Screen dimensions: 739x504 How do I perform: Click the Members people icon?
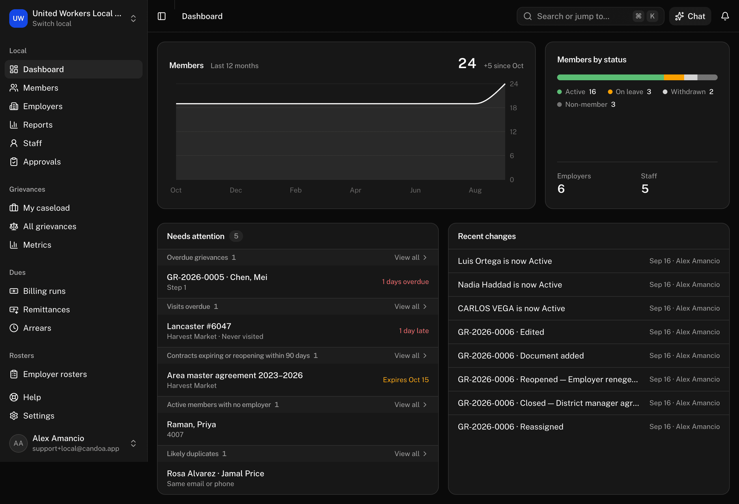click(x=14, y=88)
